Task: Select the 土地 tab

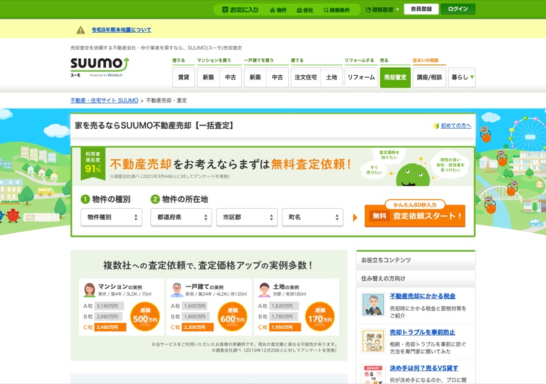Action: coord(331,77)
